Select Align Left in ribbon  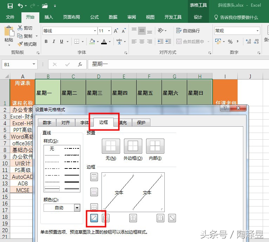coord(134,42)
